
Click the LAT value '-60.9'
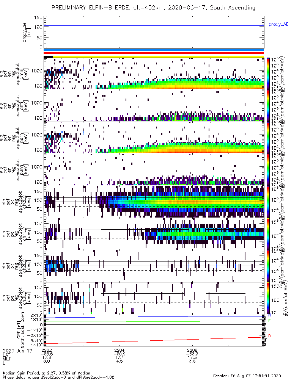coord(119,354)
